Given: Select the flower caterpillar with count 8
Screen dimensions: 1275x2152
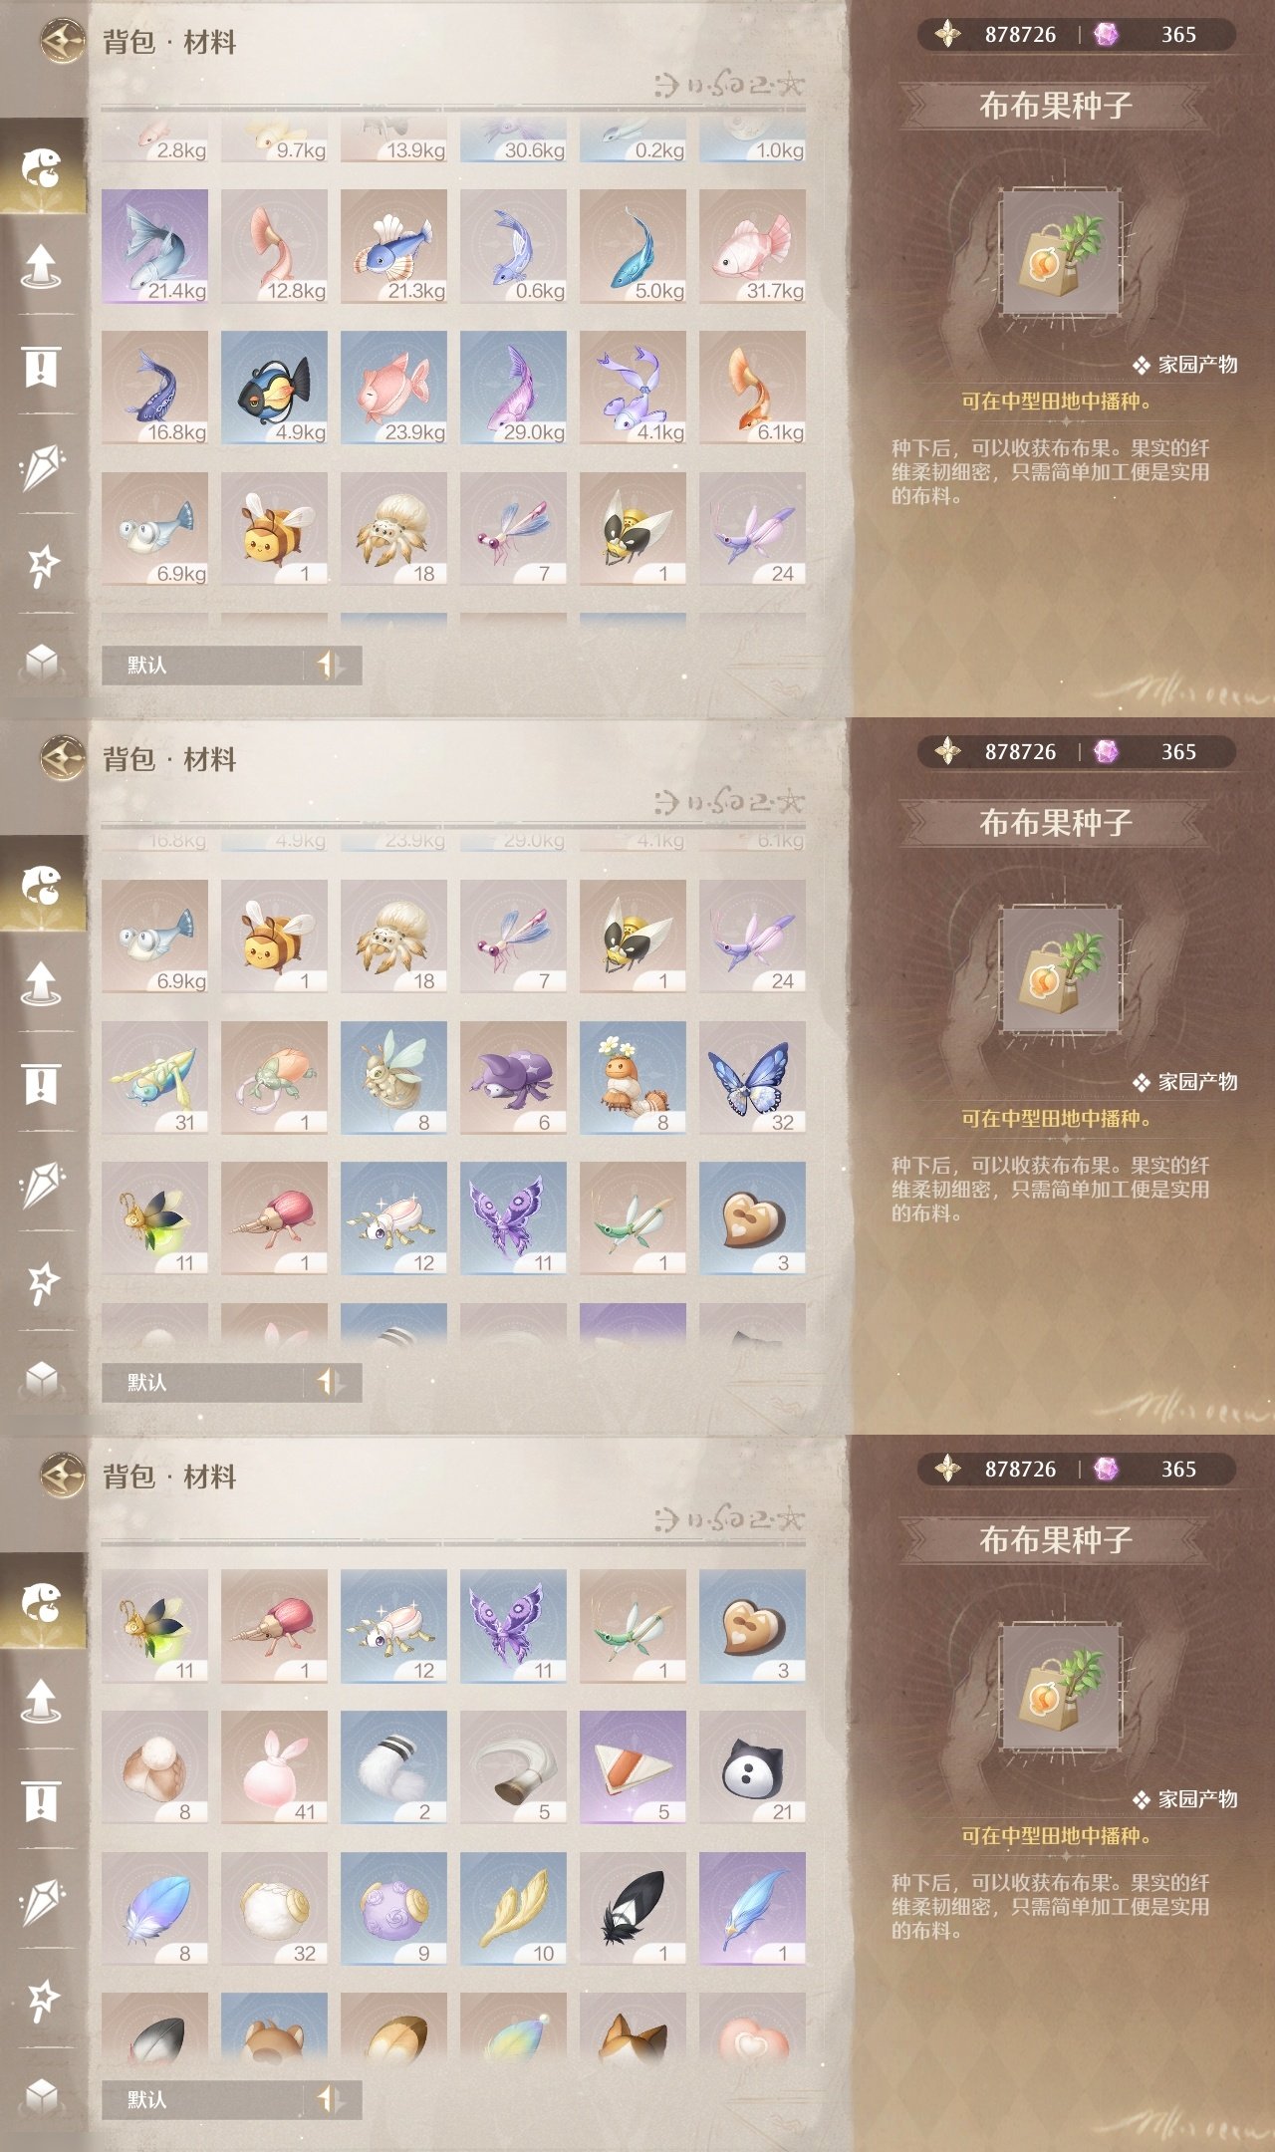Looking at the screenshot, I should [633, 1077].
